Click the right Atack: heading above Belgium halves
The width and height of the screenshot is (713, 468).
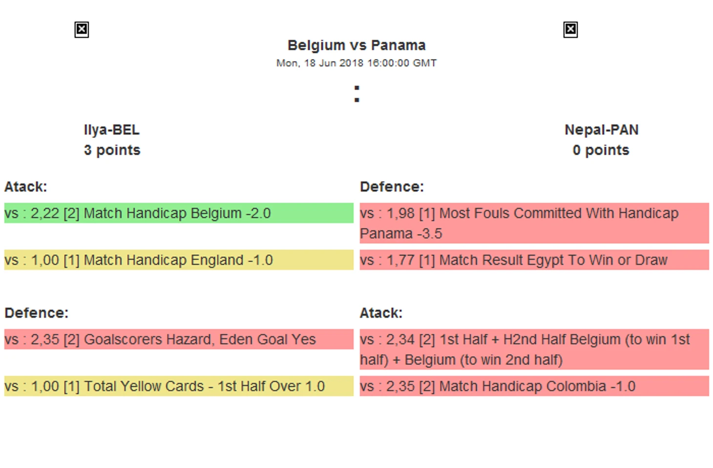click(381, 313)
